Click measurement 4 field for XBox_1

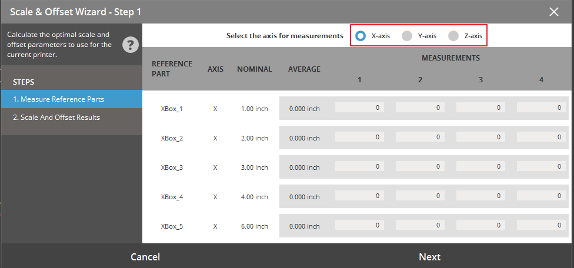point(541,108)
